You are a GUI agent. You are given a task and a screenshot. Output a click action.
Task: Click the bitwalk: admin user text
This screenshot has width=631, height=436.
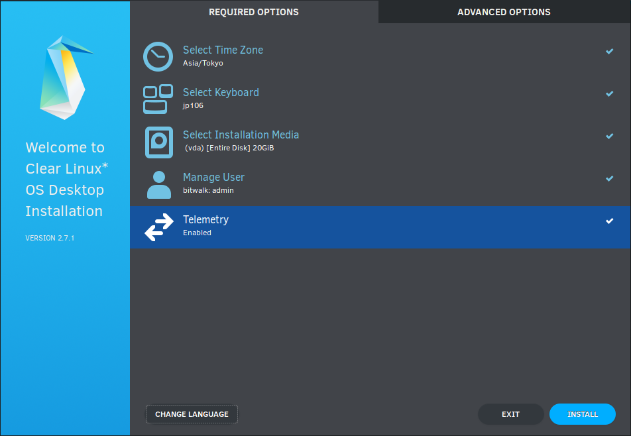(x=208, y=190)
